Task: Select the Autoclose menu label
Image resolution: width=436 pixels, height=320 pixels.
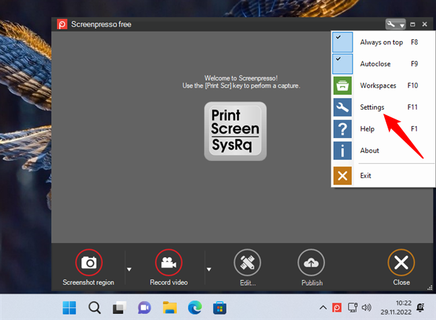Action: (375, 64)
